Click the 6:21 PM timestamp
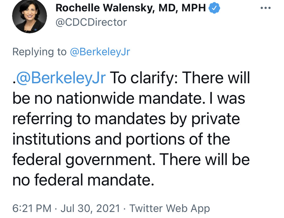284x218 pixels. pos(32,208)
